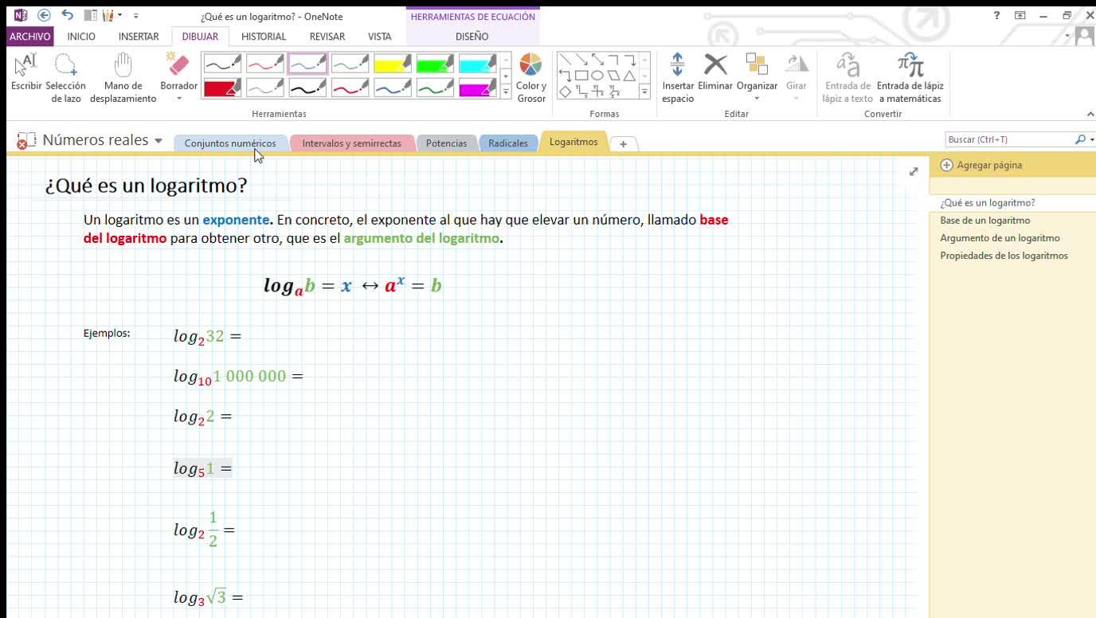Pick the ellipse shape in Formas
This screenshot has height=618, width=1096.
click(597, 76)
